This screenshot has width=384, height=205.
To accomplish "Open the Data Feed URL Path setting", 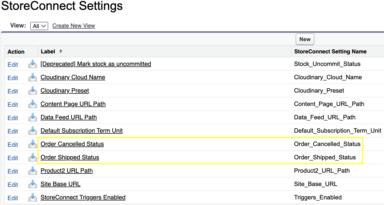I will click(69, 117).
